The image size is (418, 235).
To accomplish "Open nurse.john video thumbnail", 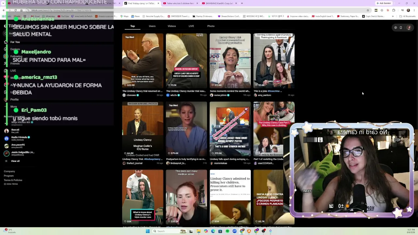I will click(230, 61).
